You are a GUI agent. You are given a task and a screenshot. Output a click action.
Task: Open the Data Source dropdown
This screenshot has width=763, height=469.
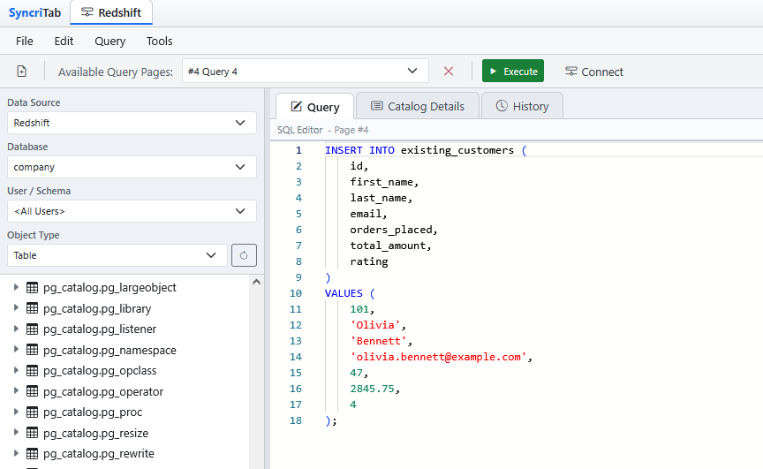pos(132,123)
